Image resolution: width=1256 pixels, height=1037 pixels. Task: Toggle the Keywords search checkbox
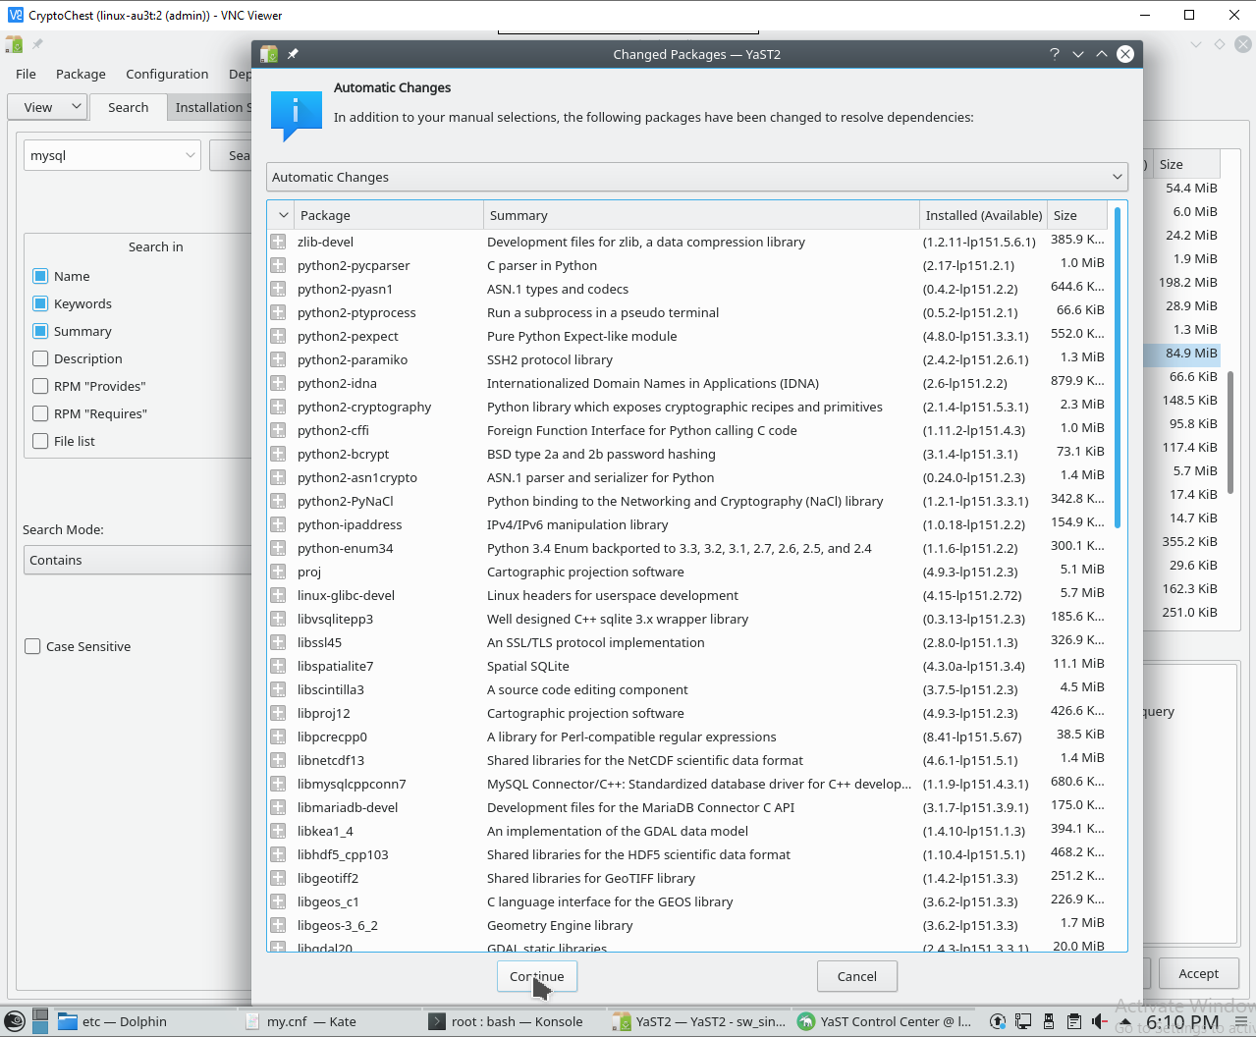40,303
